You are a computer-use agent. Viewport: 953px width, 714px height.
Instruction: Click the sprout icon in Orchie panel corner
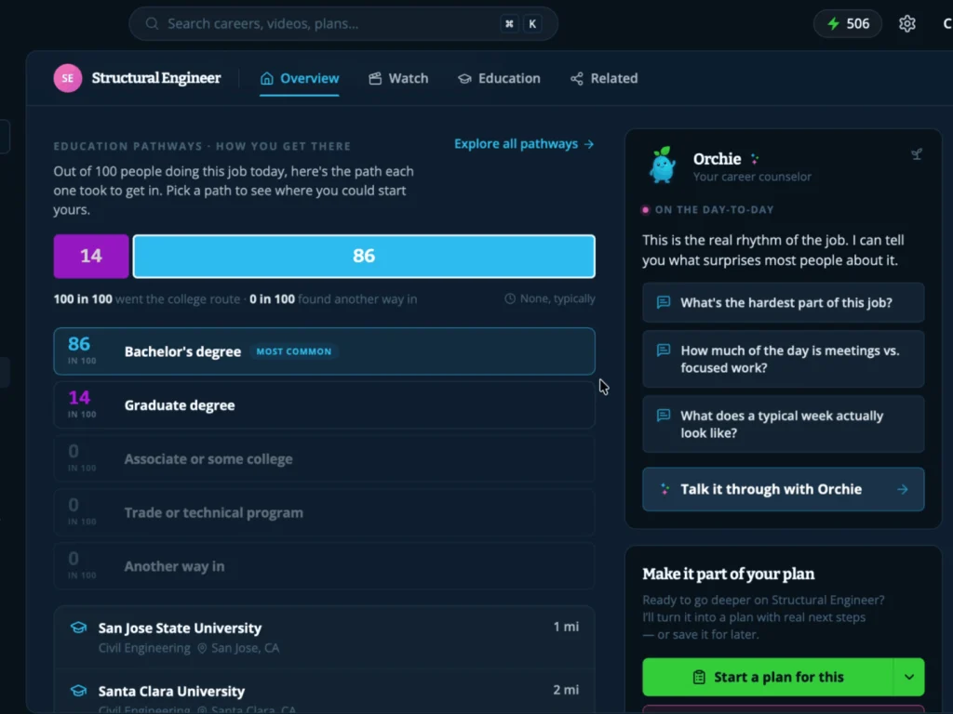[917, 154]
